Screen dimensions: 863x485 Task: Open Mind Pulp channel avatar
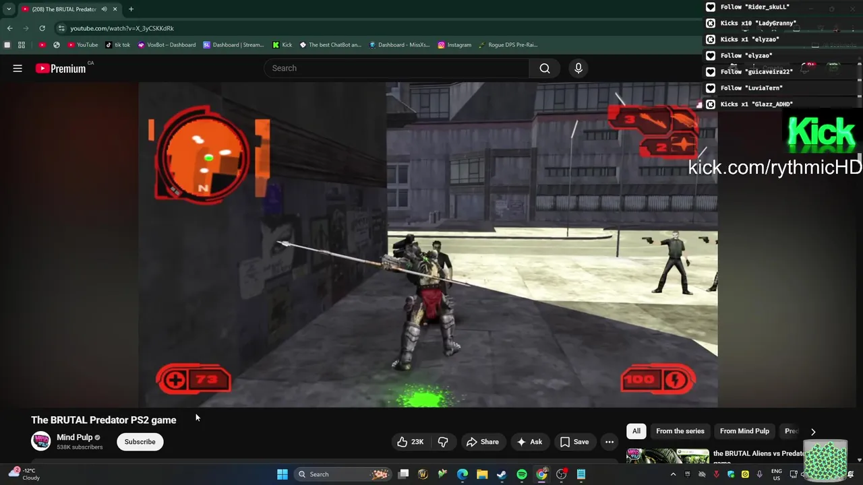tap(41, 441)
